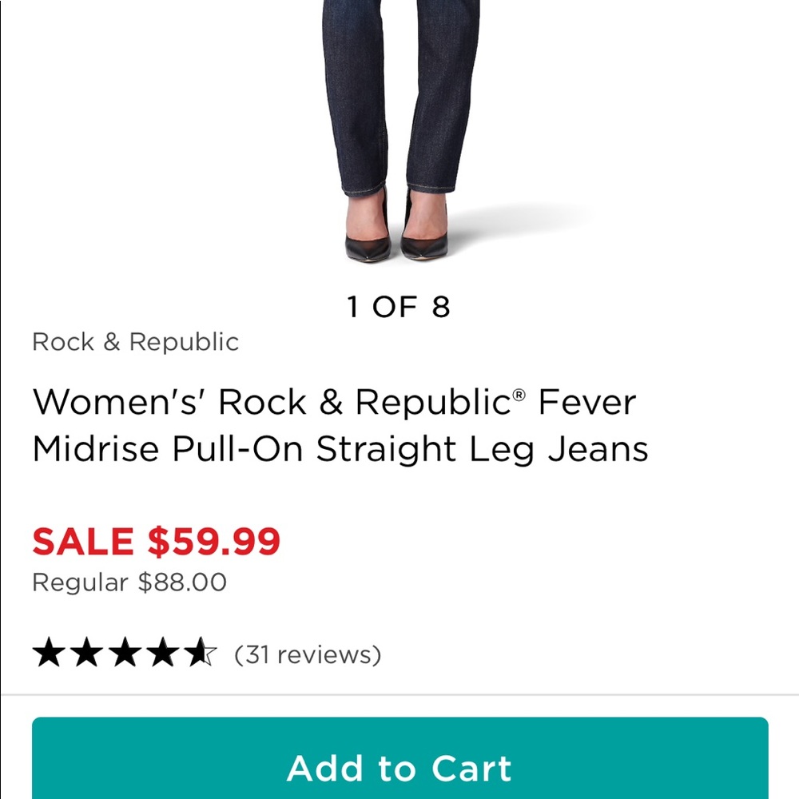Image resolution: width=799 pixels, height=799 pixels.
Task: Open the Rock & Republic brand page
Action: tap(135, 342)
